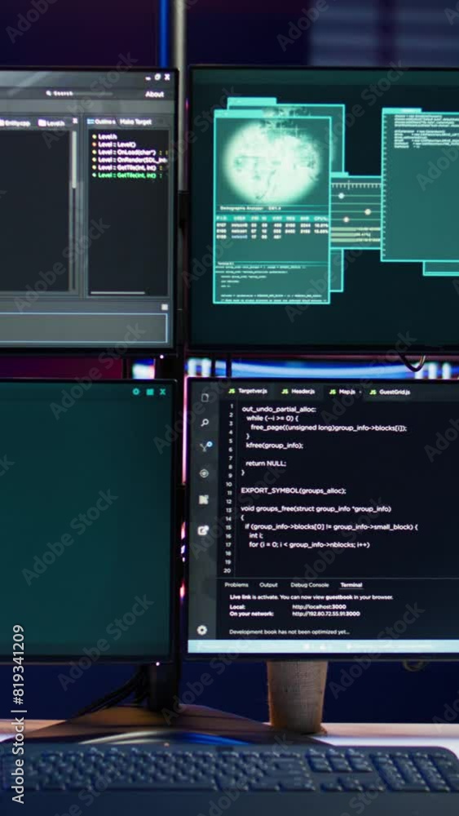Viewport: 459px width, 816px height.
Task: Open the http://localhost:3000 link
Action: (319, 607)
